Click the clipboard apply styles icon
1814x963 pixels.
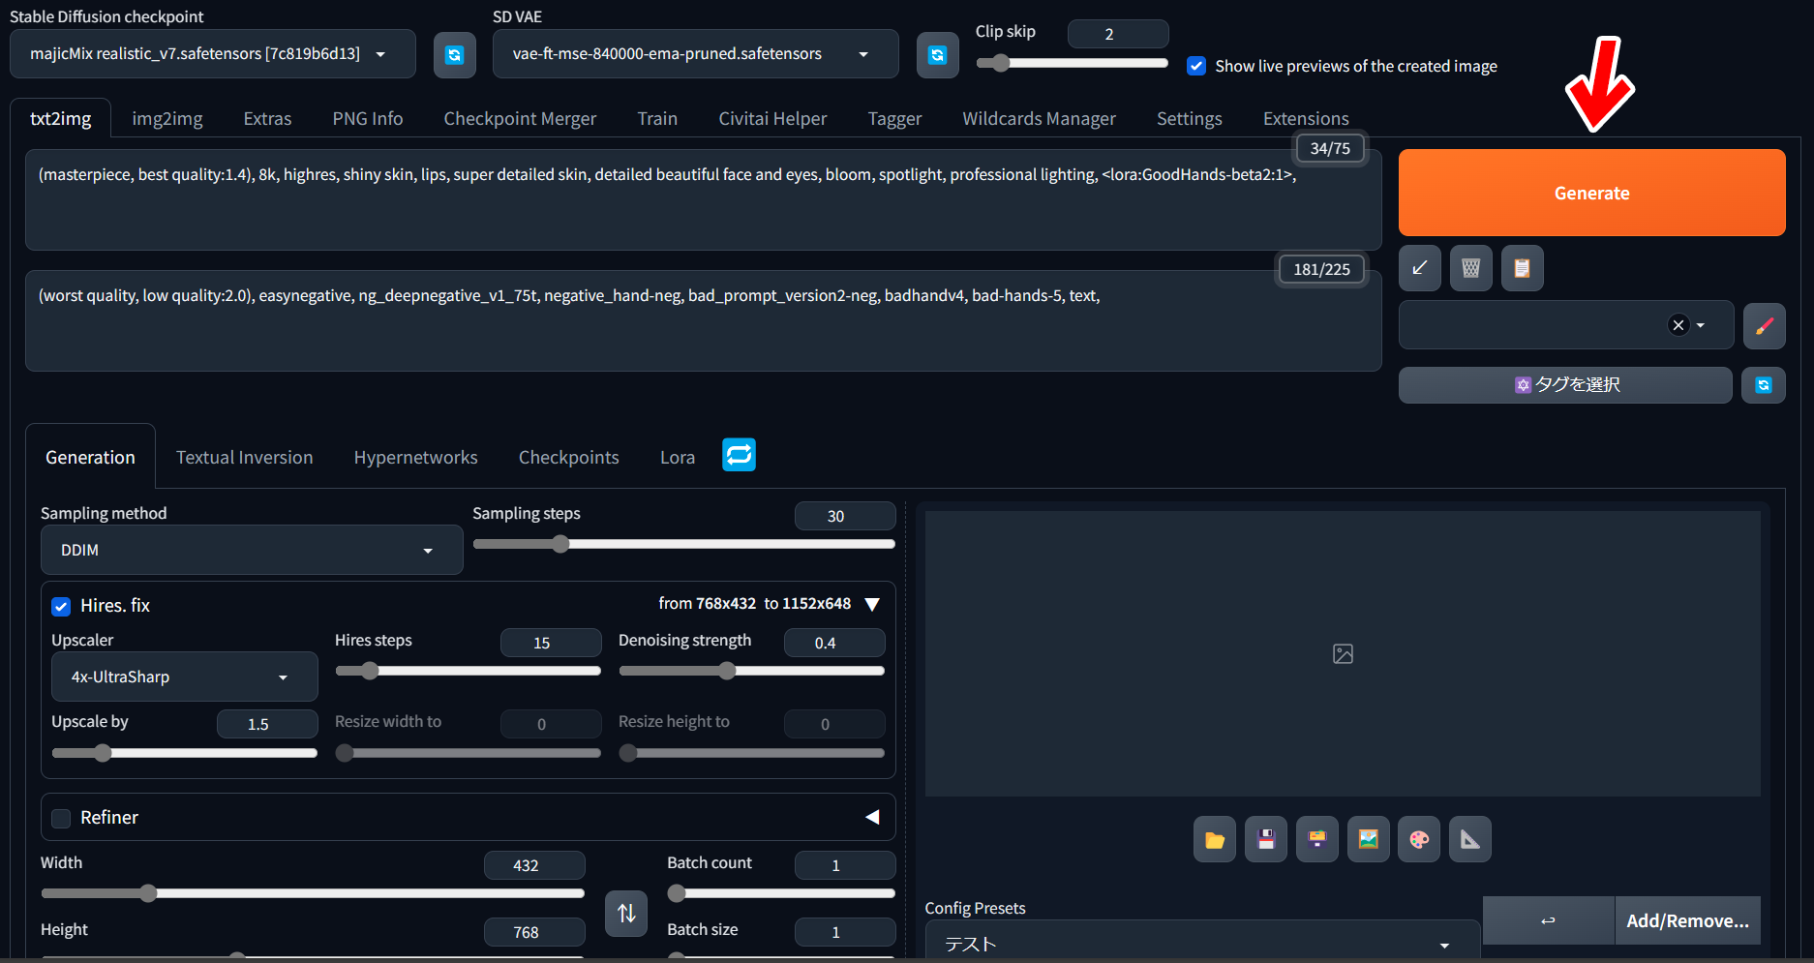pyautogui.click(x=1522, y=268)
